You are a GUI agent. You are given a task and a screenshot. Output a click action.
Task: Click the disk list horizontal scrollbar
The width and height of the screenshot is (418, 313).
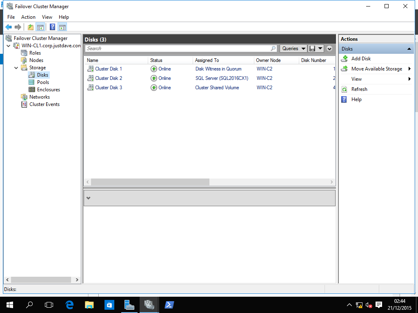click(150, 182)
